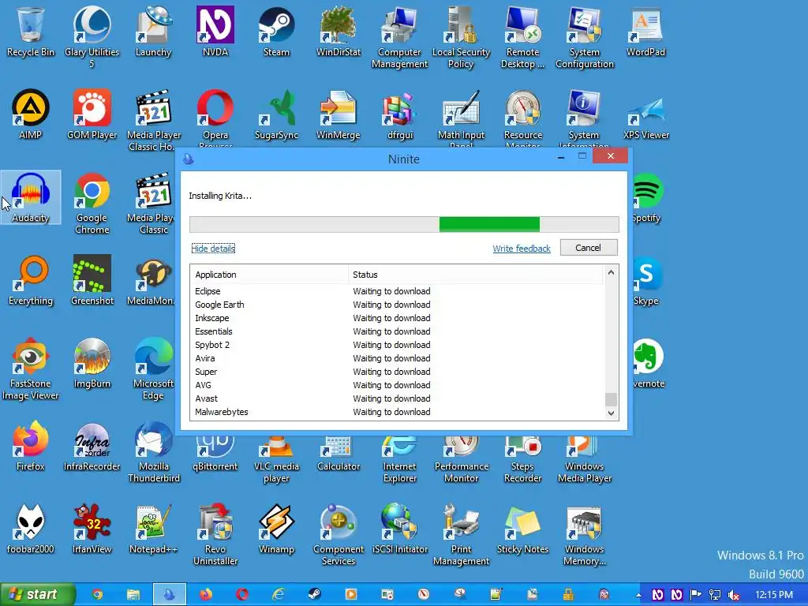The width and height of the screenshot is (808, 606).
Task: Select the WinMerge desktop shortcut
Action: click(x=338, y=114)
